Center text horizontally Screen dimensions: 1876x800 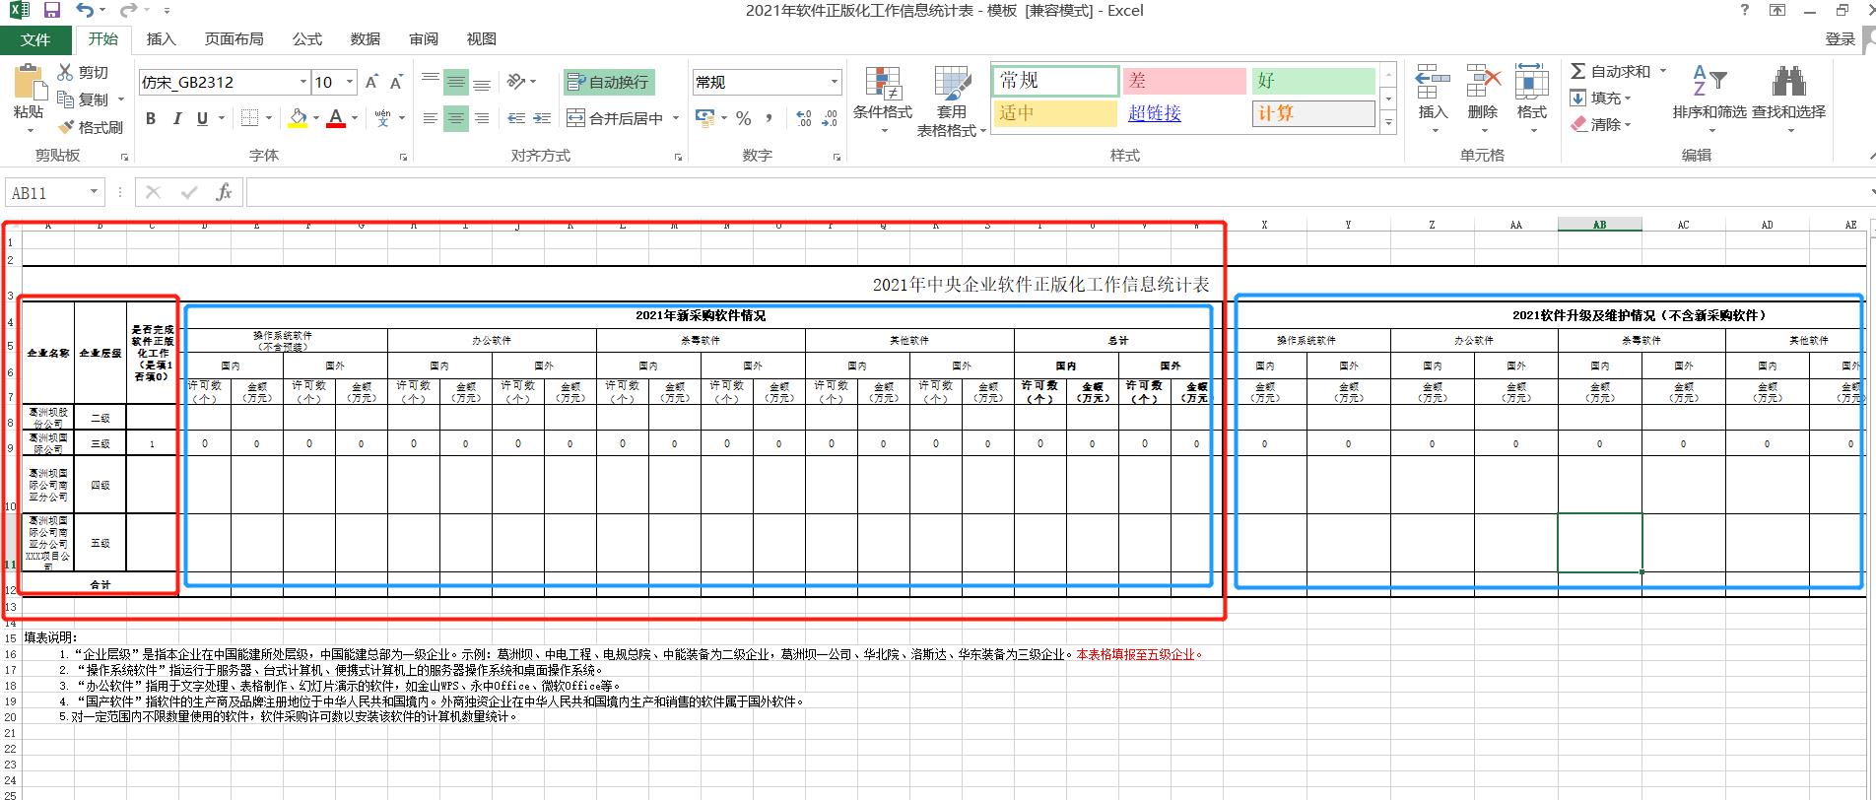455,118
